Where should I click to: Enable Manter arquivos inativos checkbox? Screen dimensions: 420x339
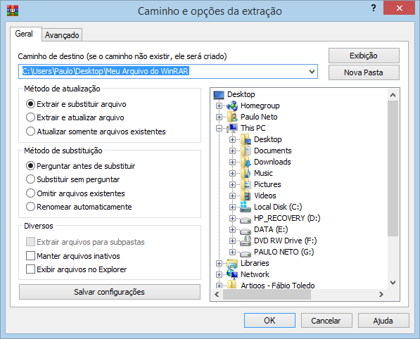pos(30,256)
